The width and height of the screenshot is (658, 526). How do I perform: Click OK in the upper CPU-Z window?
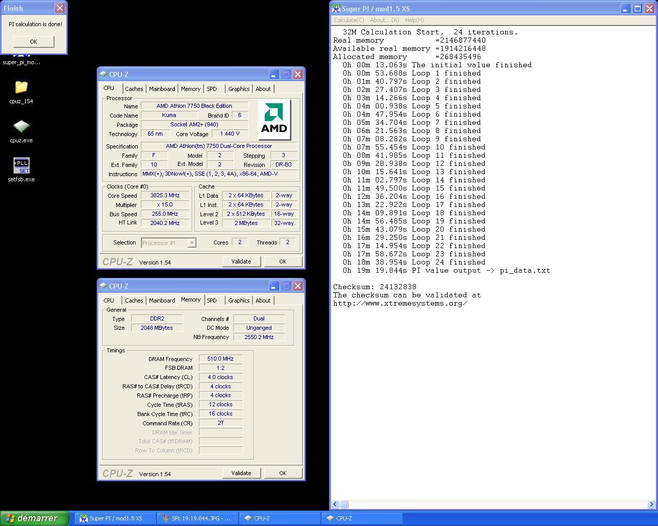pyautogui.click(x=283, y=261)
